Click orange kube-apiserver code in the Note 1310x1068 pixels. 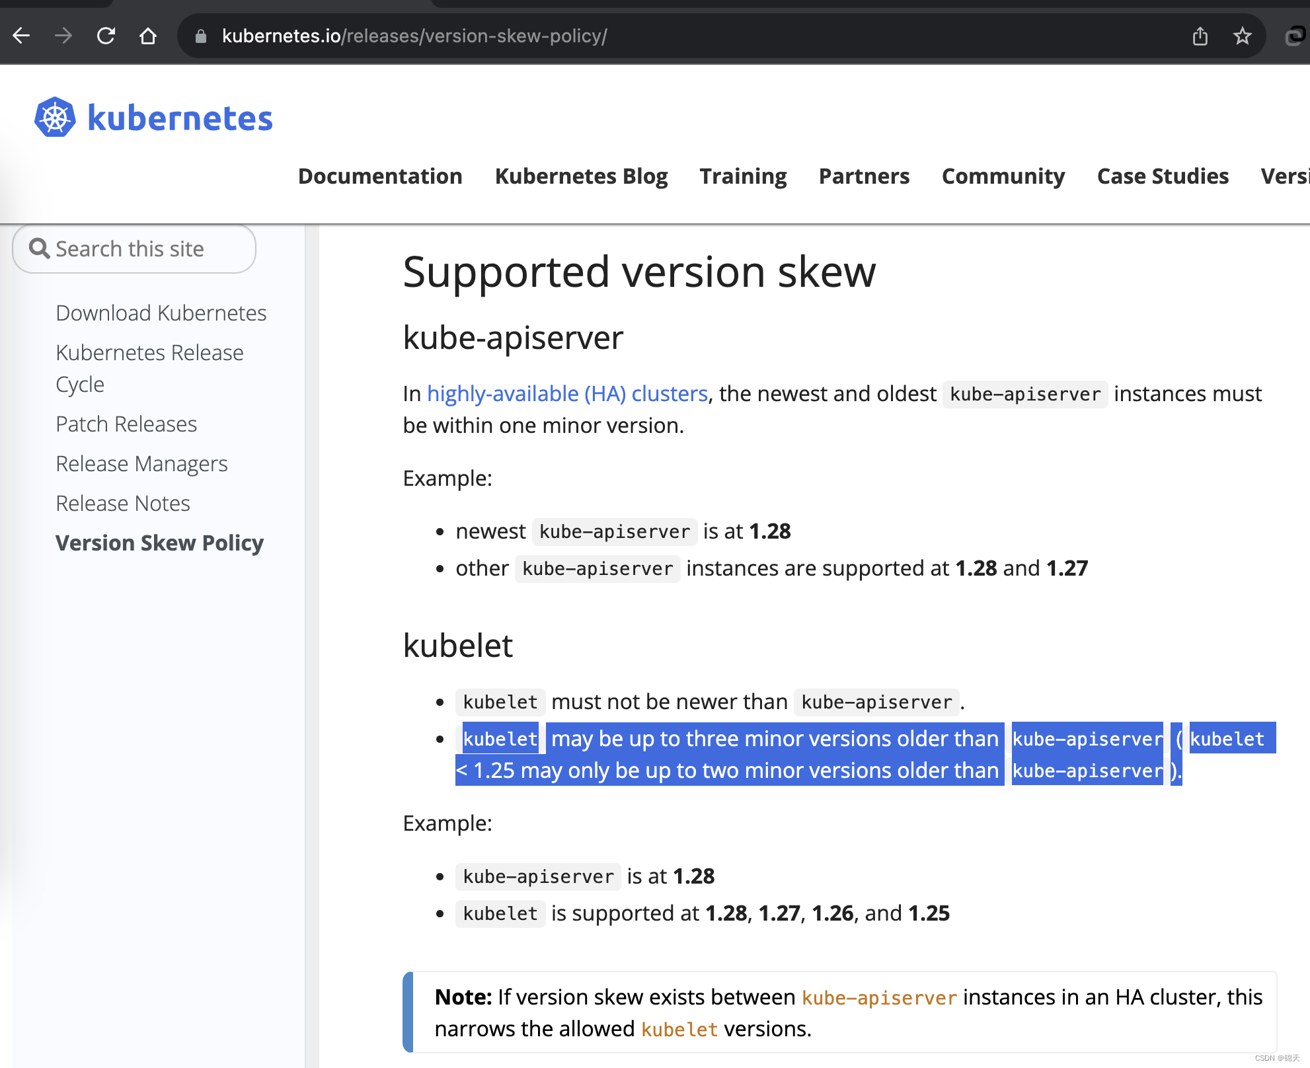[x=879, y=997]
